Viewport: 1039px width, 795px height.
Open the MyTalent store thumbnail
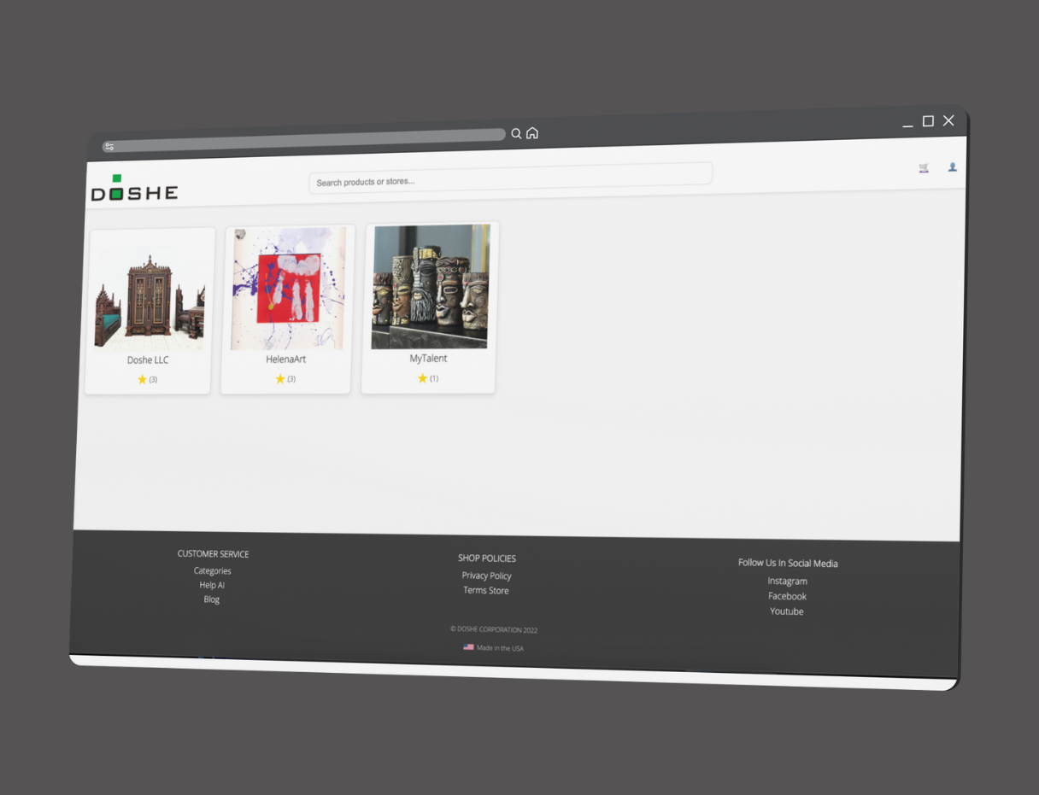coord(431,288)
